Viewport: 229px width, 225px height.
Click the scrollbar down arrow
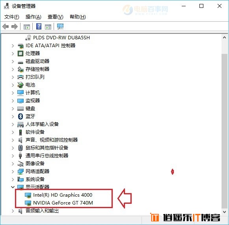(225, 212)
